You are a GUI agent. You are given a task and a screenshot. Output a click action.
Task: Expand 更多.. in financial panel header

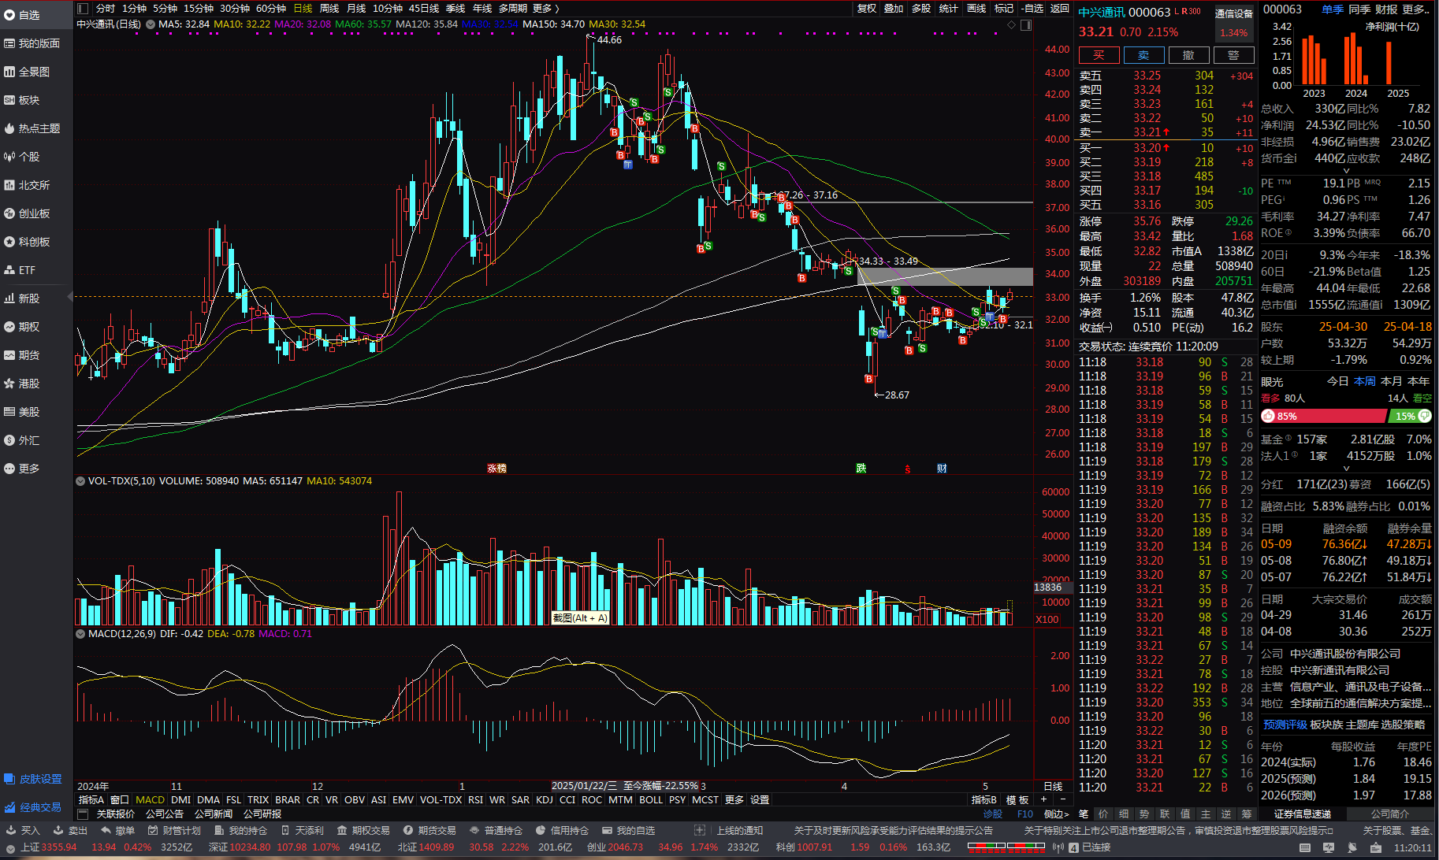(x=1416, y=9)
